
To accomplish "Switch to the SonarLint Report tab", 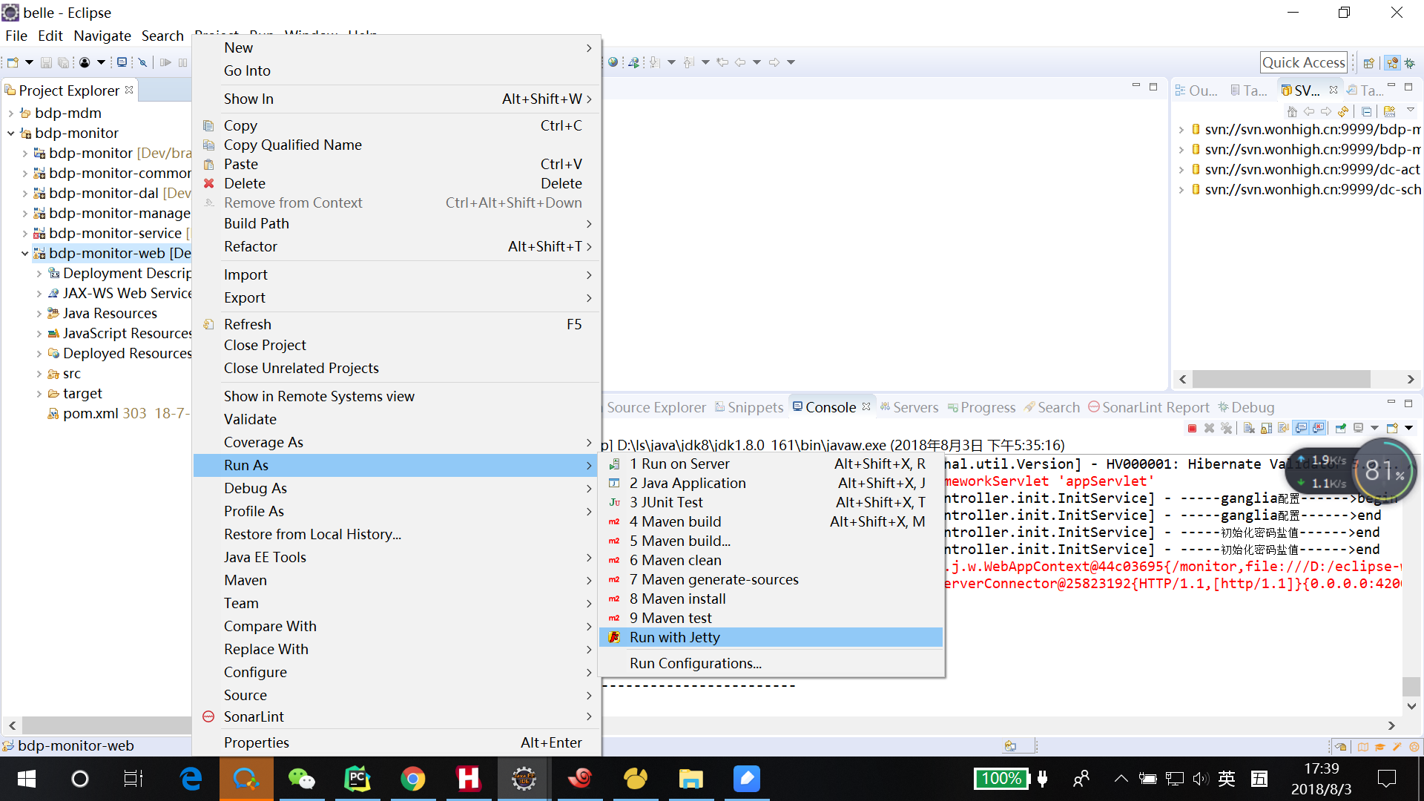I will [1148, 407].
